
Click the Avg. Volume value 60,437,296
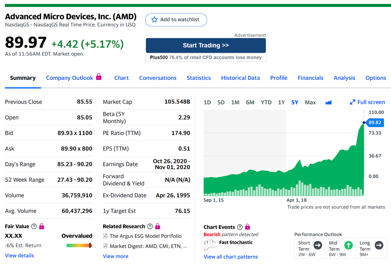[x=77, y=211]
